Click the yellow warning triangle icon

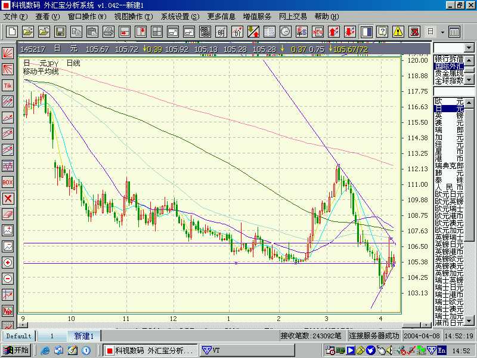pyautogui.click(x=398, y=32)
